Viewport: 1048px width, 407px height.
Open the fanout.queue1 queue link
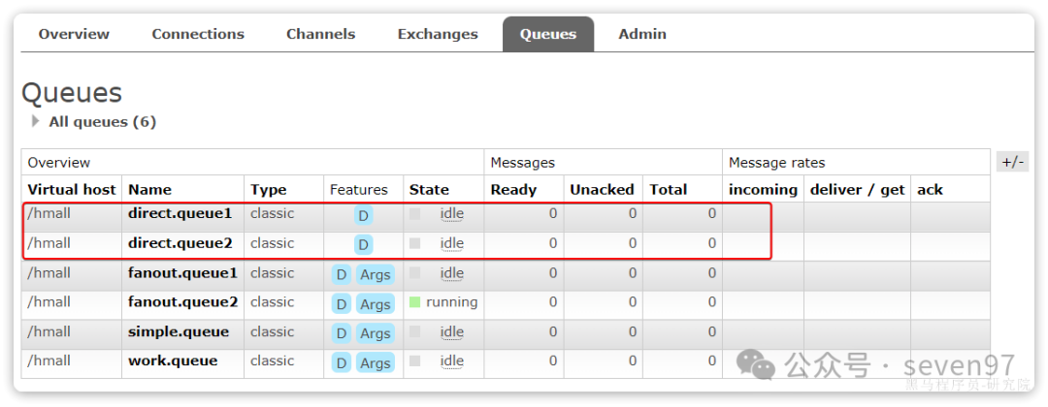[182, 273]
